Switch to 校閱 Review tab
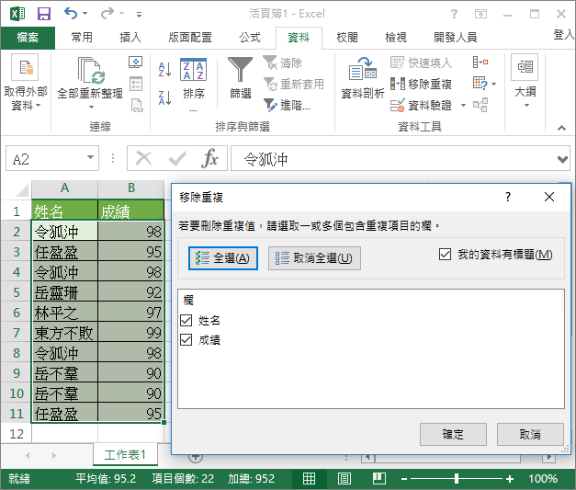576x490 pixels. pos(347,37)
